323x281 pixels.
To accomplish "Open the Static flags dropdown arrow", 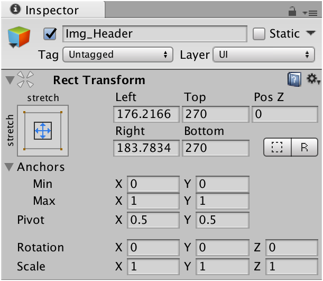I will point(310,34).
